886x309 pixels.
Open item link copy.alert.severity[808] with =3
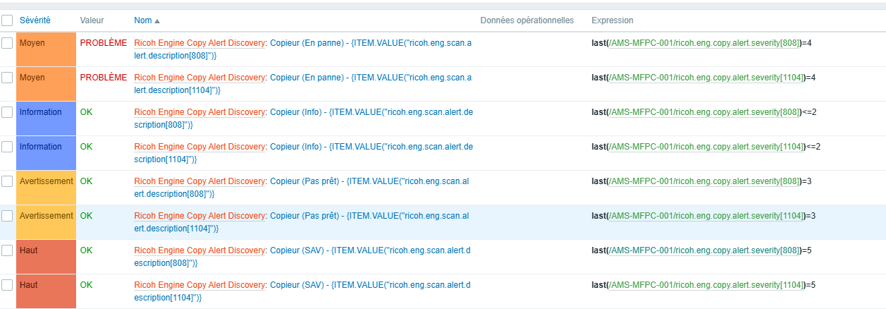pos(705,181)
